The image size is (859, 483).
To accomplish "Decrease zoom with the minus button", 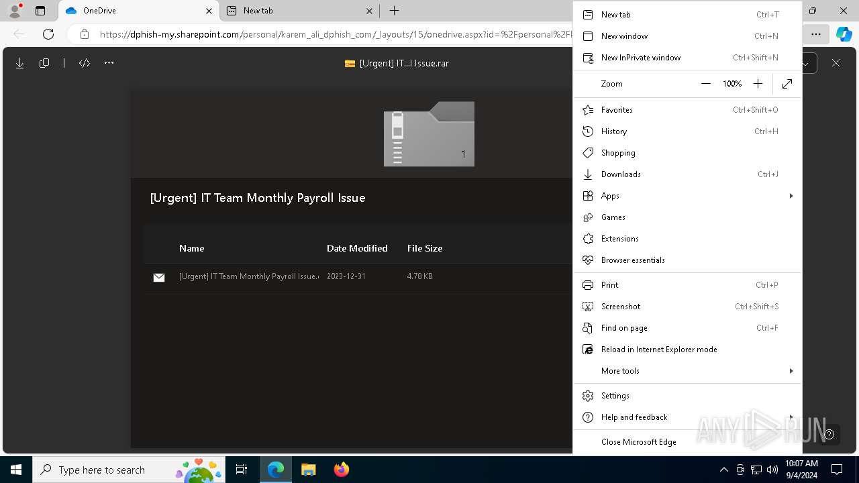I will click(706, 84).
